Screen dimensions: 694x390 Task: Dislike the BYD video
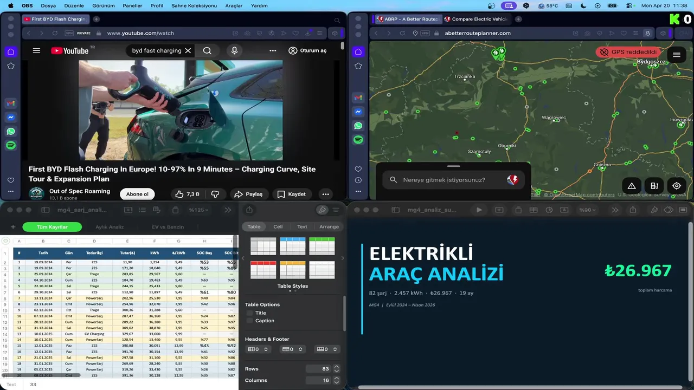click(215, 194)
